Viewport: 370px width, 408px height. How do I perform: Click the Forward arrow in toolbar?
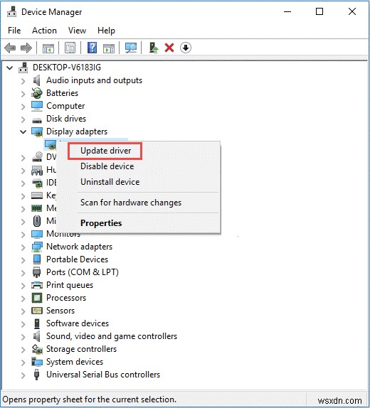(26, 48)
